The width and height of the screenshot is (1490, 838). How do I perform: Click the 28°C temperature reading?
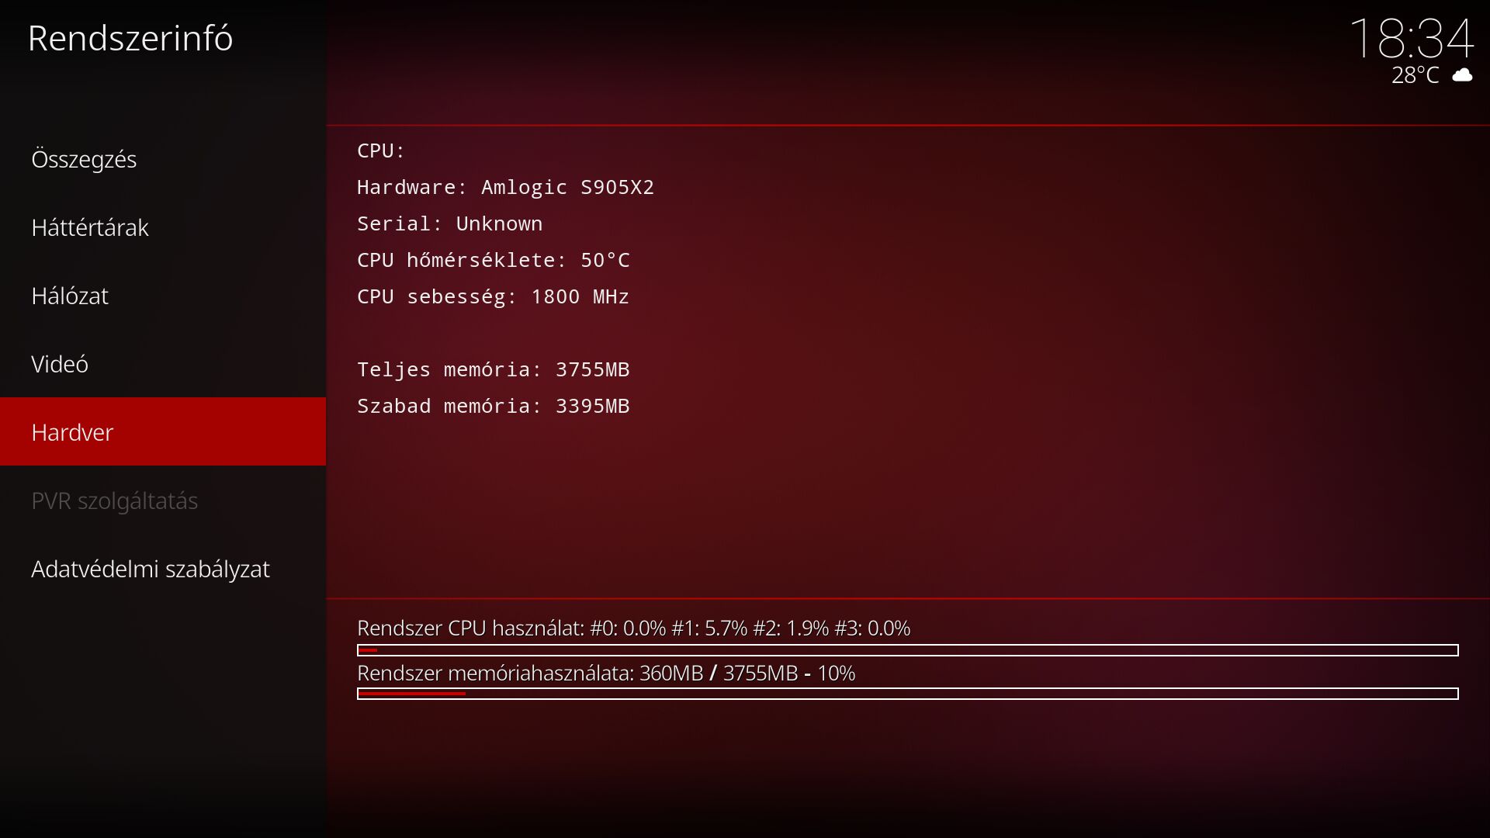pyautogui.click(x=1415, y=75)
